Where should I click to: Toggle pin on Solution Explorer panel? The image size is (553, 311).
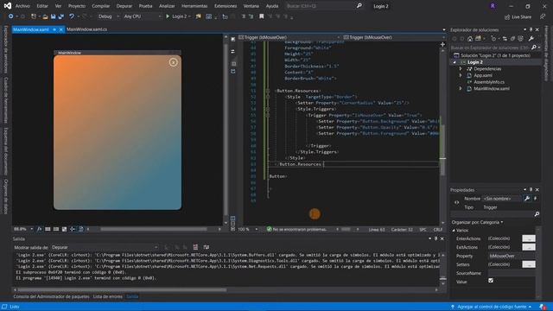(x=531, y=30)
